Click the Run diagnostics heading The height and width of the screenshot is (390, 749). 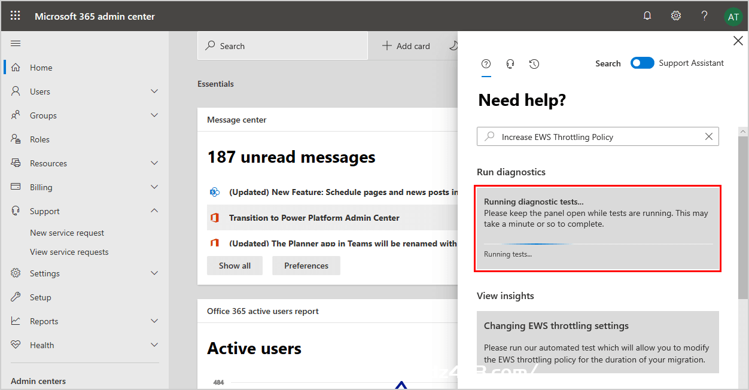(511, 172)
